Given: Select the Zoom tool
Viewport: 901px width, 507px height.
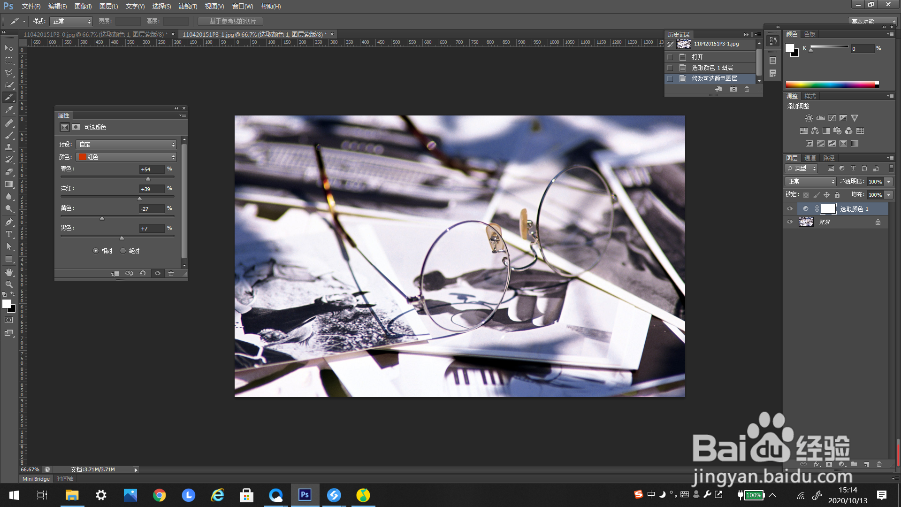Looking at the screenshot, I should click(x=9, y=284).
